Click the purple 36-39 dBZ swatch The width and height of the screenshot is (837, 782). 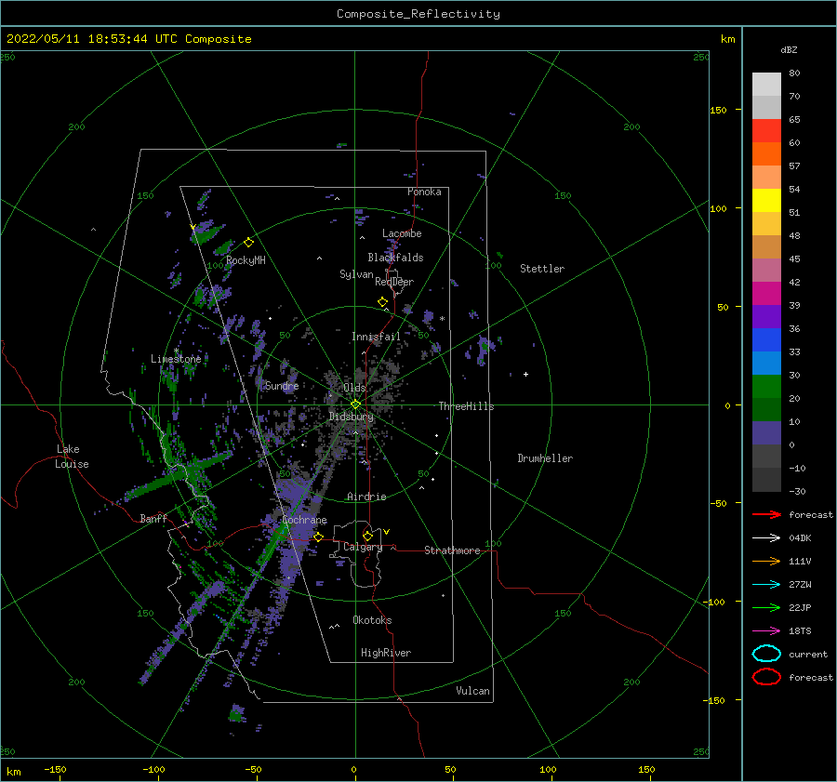766,316
